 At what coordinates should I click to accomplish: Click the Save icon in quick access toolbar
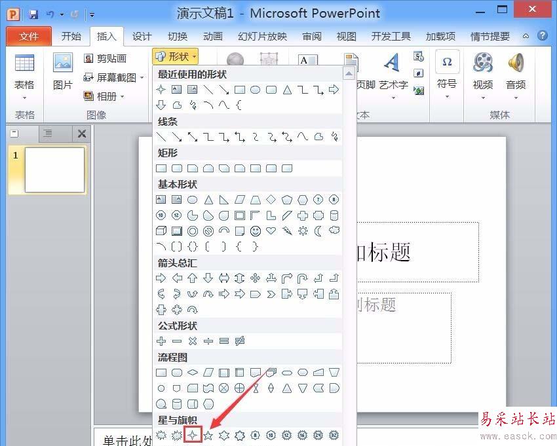(33, 14)
